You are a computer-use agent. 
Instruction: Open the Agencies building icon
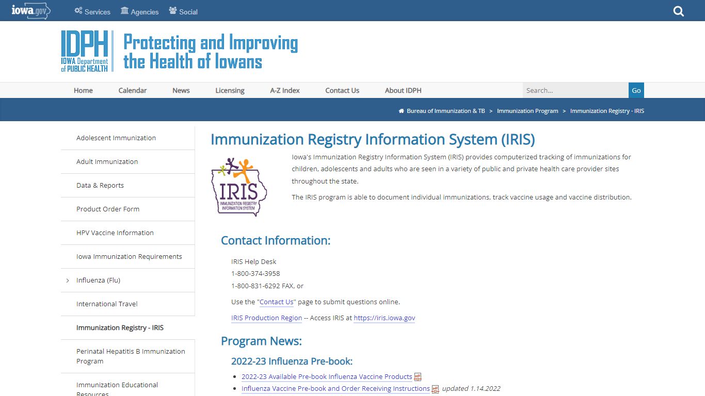coord(124,10)
